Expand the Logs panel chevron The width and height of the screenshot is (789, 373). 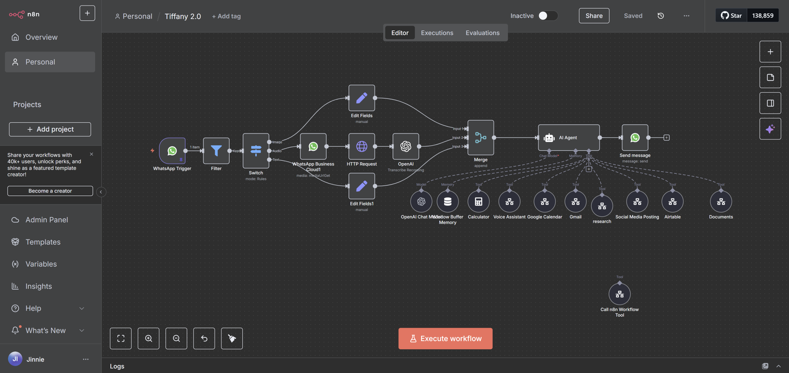coord(779,366)
